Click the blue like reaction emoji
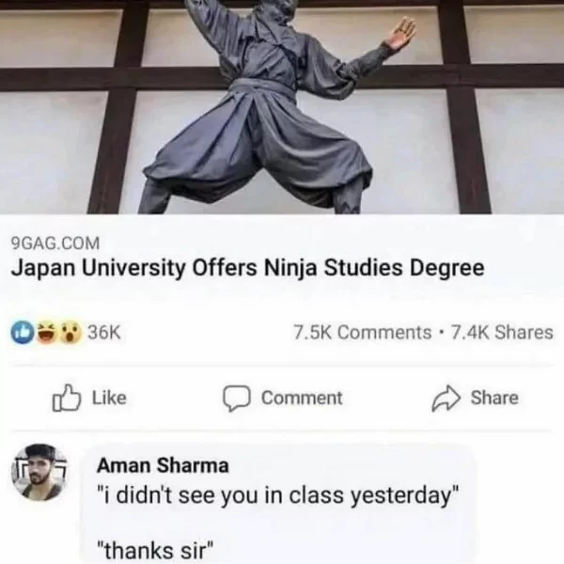 [x=22, y=332]
